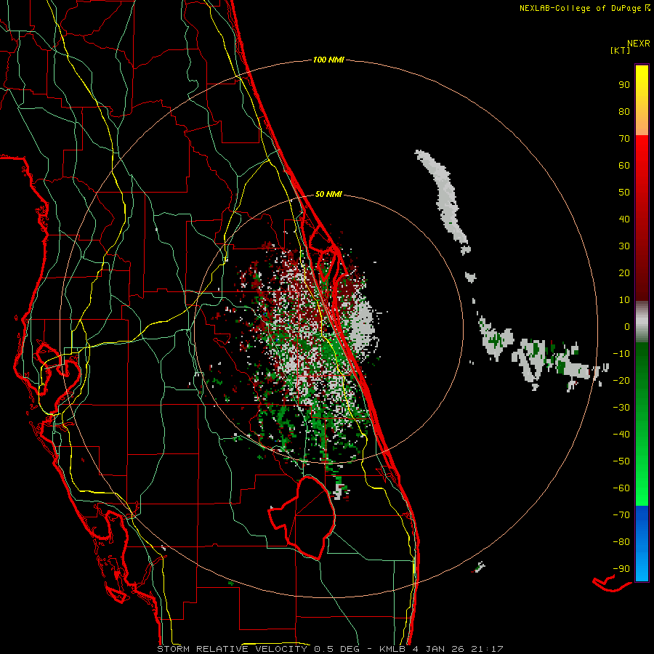This screenshot has width=654, height=654.
Task: Pick the gray zero-velocity colorbar segment
Action: (642, 321)
